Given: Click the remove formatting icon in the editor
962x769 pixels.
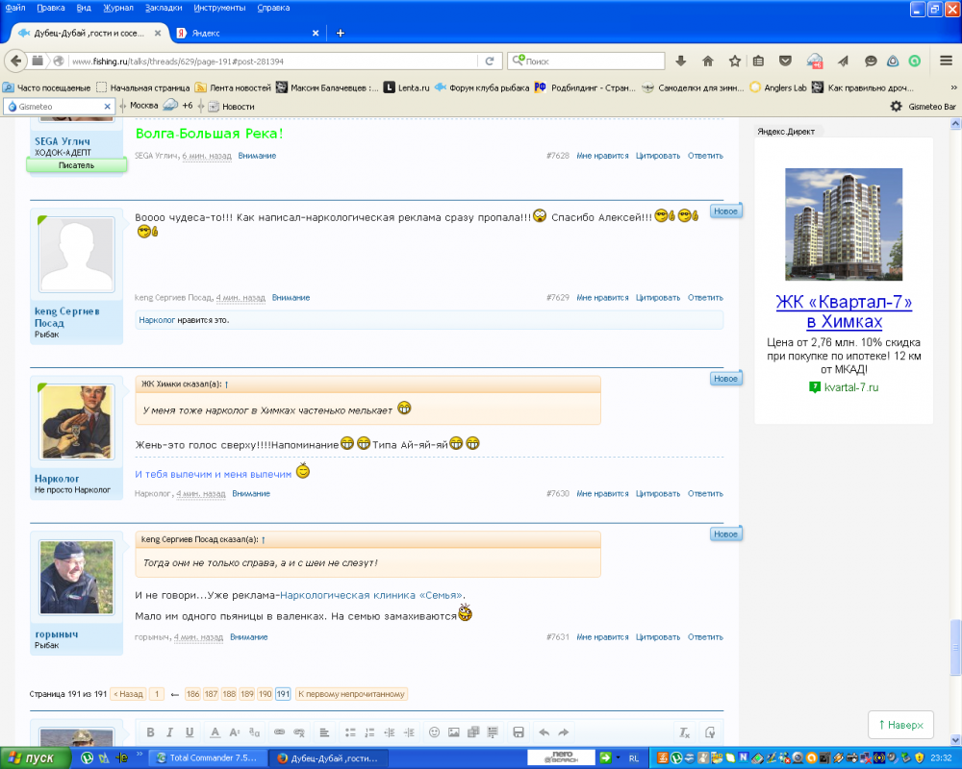Looking at the screenshot, I should [x=684, y=732].
